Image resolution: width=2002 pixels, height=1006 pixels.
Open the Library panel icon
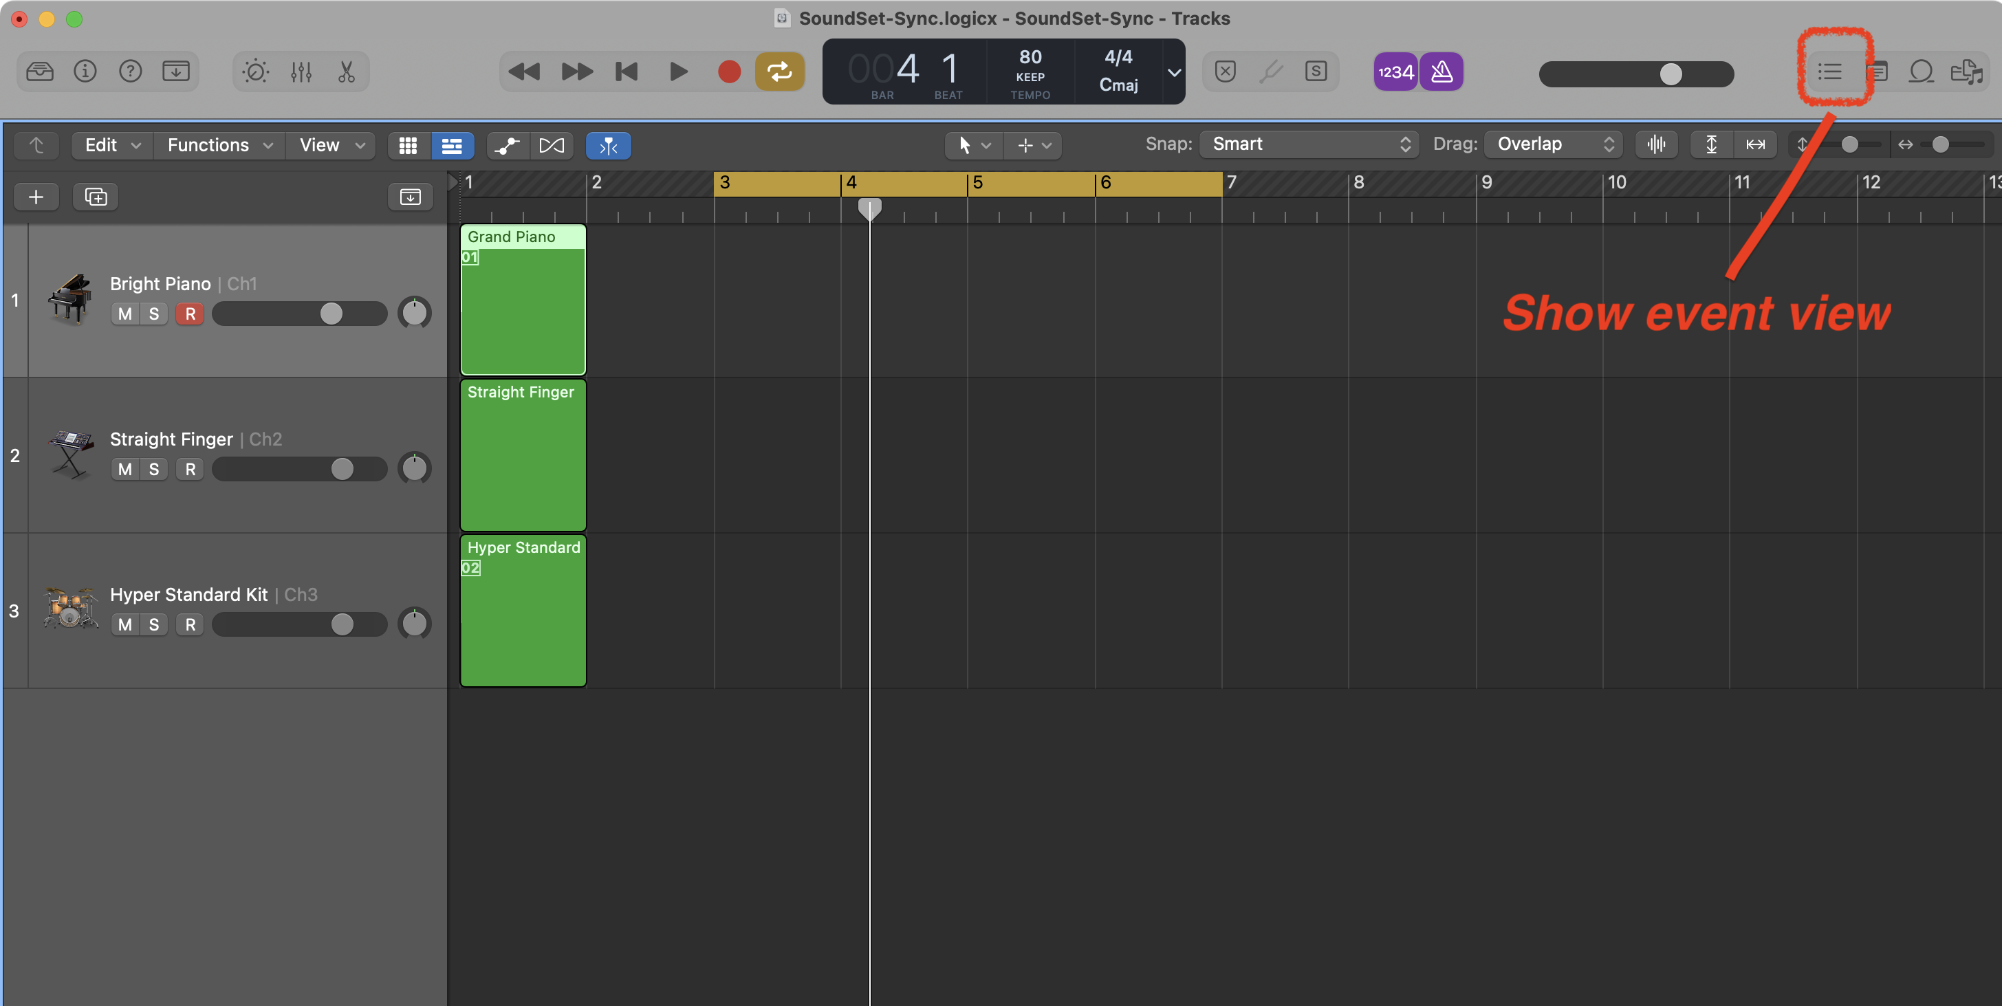pos(40,72)
